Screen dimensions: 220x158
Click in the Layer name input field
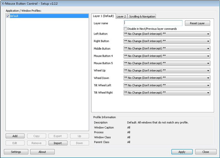pyautogui.click(x=153, y=23)
